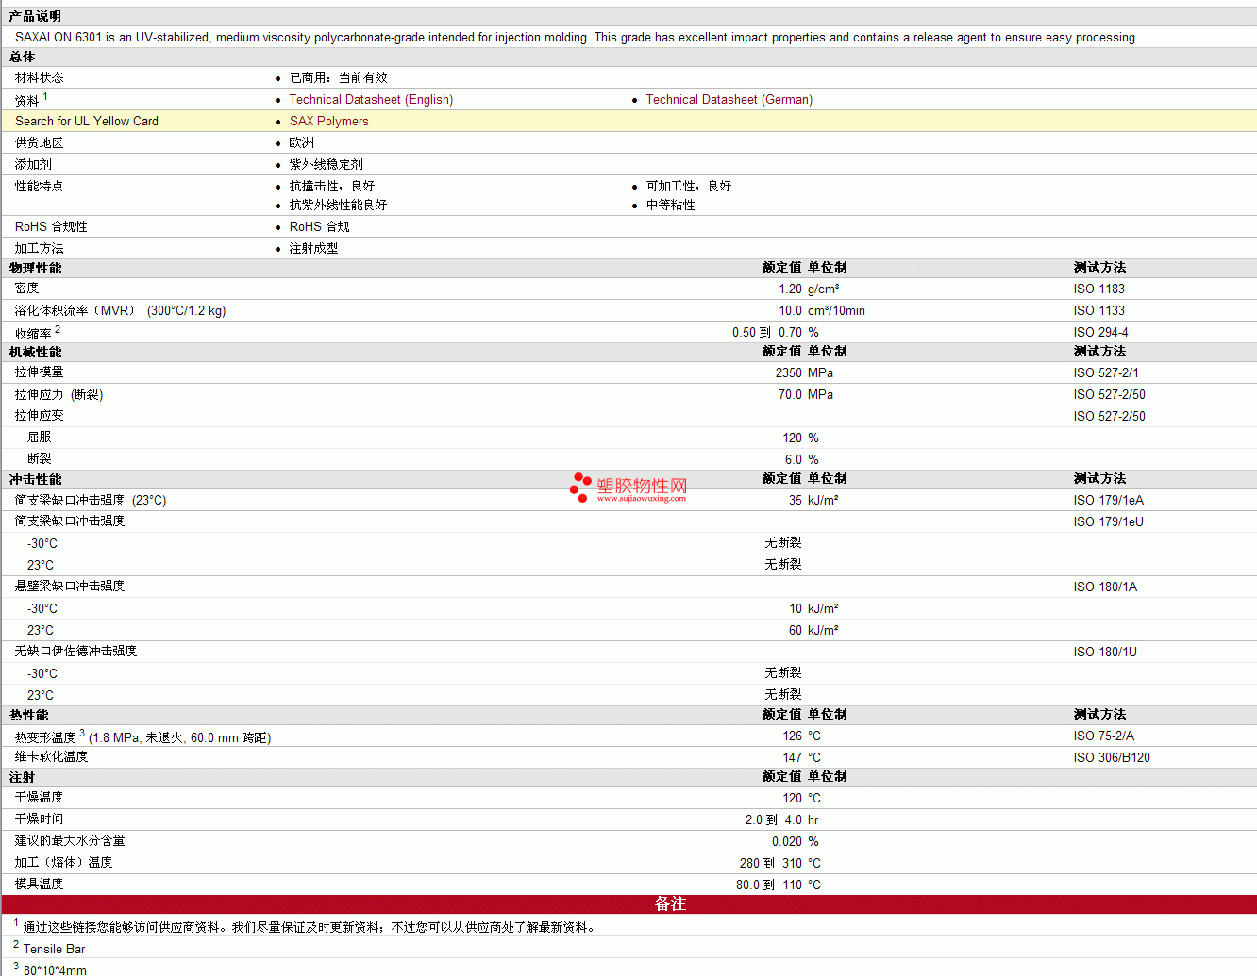Image resolution: width=1257 pixels, height=976 pixels.
Task: Click the 维卡软化温度 property label
Action: click(x=52, y=757)
